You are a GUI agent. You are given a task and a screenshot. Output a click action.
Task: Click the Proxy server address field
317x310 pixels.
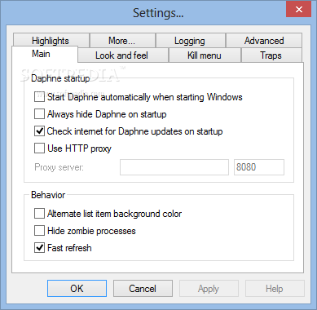tap(174, 167)
